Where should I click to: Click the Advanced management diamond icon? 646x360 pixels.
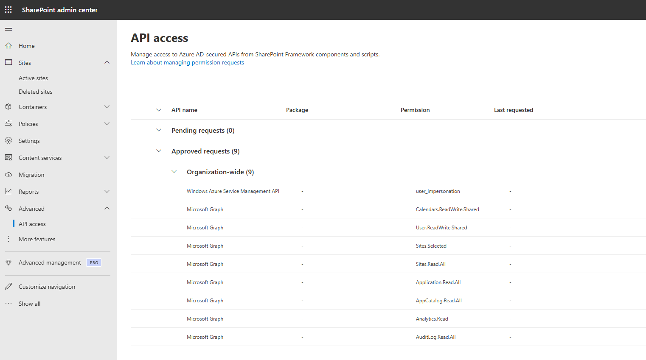(x=8, y=262)
